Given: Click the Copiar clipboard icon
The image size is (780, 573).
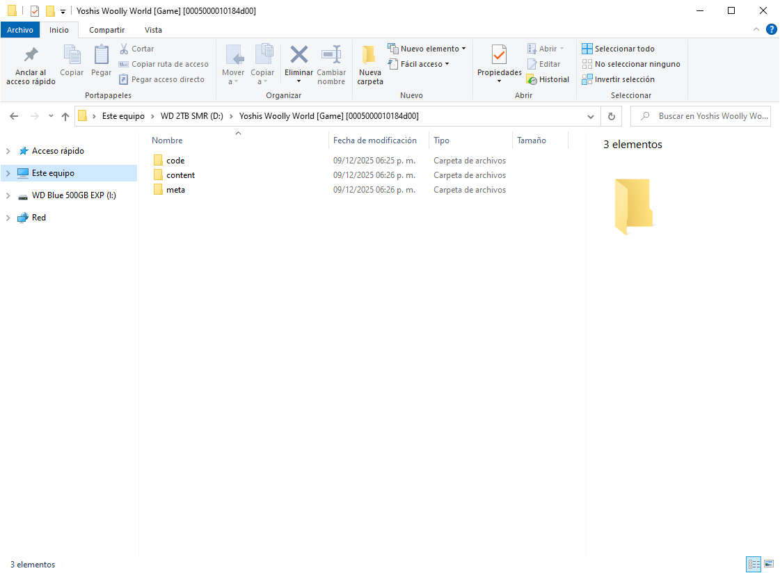Looking at the screenshot, I should click(x=72, y=60).
